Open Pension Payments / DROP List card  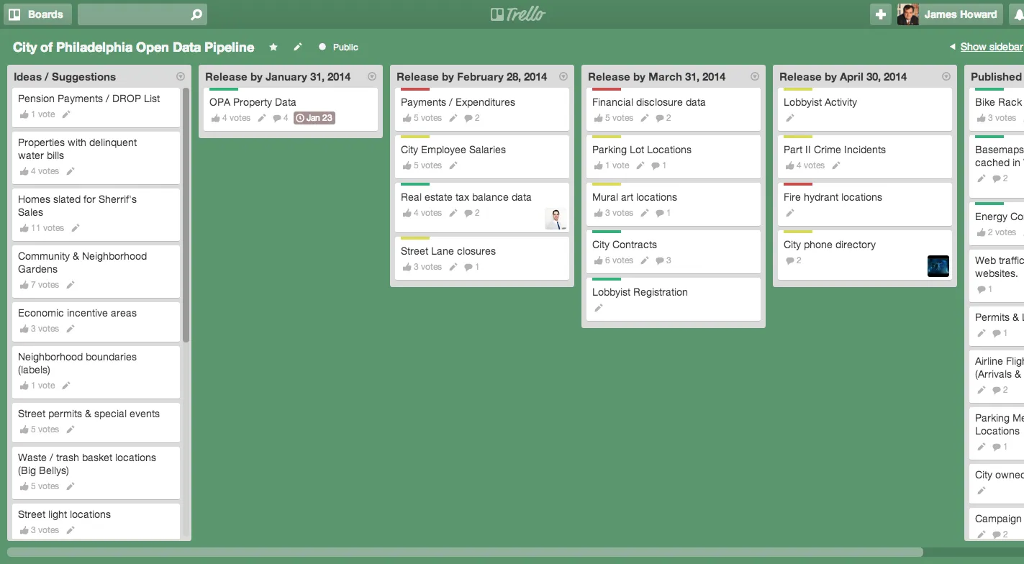click(x=96, y=107)
